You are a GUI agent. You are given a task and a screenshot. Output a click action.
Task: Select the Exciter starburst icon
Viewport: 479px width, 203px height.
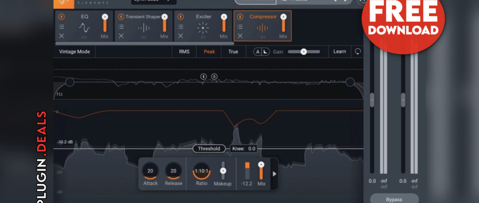tap(203, 28)
